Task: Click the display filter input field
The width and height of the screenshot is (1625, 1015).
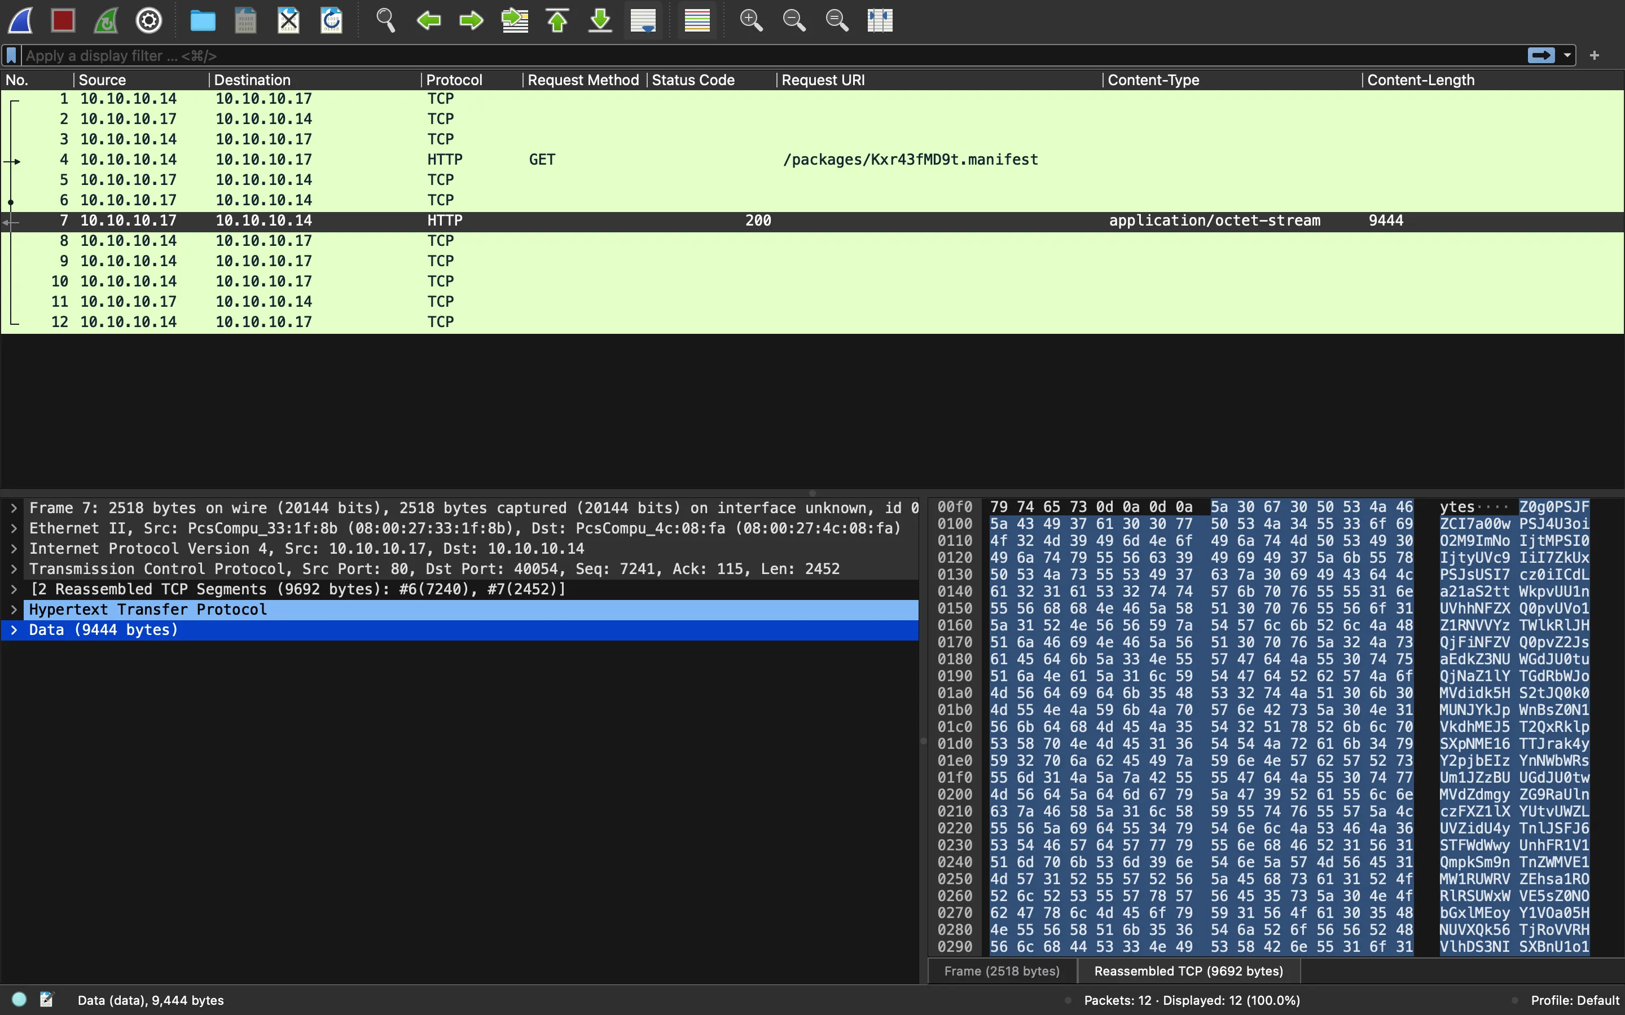Action: point(772,56)
